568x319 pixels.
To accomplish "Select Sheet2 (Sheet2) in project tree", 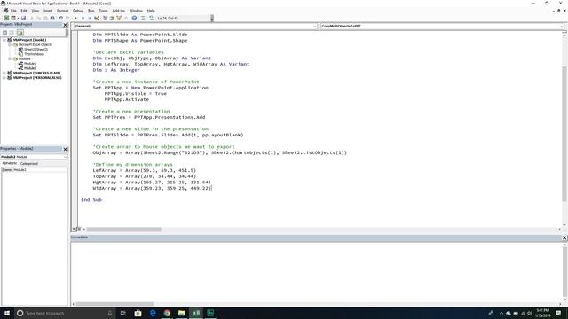I will [x=35, y=50].
